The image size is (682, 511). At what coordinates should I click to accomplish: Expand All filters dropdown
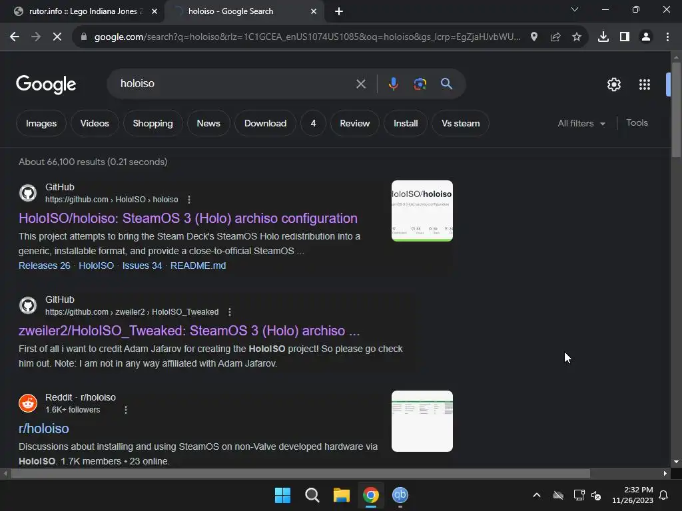[581, 123]
